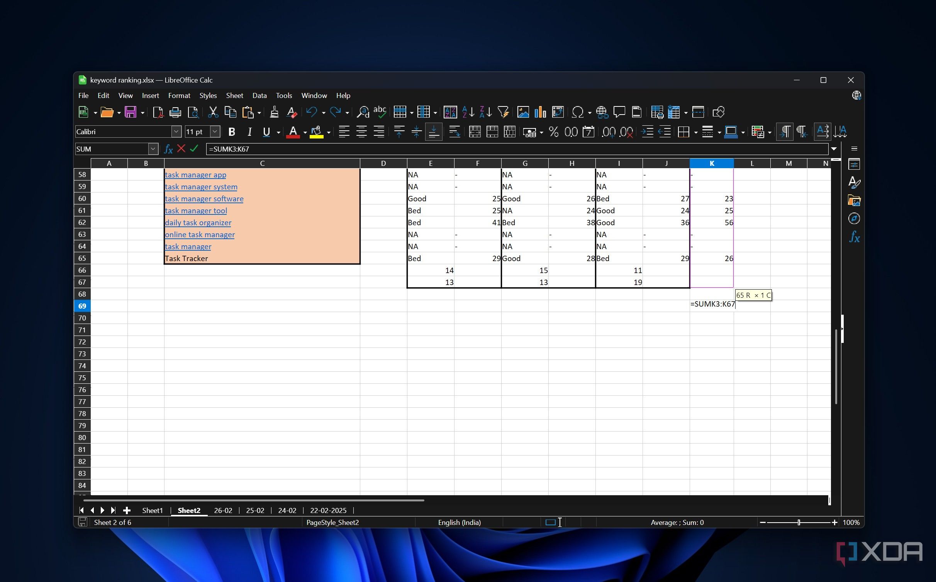
Task: Open the Paste options dropdown arrow
Action: (x=259, y=113)
